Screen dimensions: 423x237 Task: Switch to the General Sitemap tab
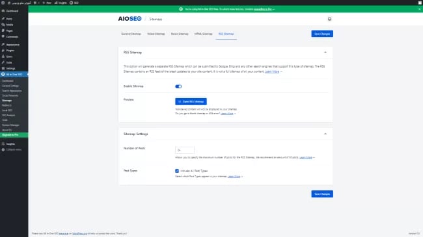[131, 34]
